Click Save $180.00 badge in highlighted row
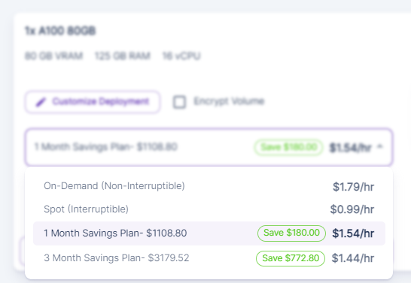 pyautogui.click(x=291, y=233)
